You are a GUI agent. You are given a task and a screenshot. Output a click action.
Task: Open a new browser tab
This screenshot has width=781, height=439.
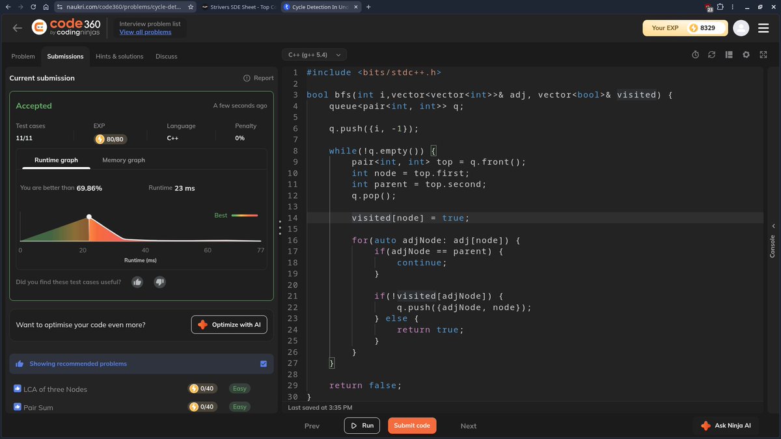(x=368, y=7)
